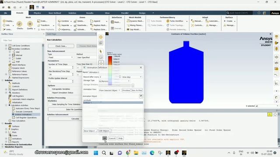Click the Adapt Manual icon
The image size is (280, 157).
click(192, 21)
